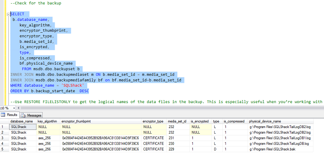
Task: Click the Results tab grid icon
Action: pos(4,115)
